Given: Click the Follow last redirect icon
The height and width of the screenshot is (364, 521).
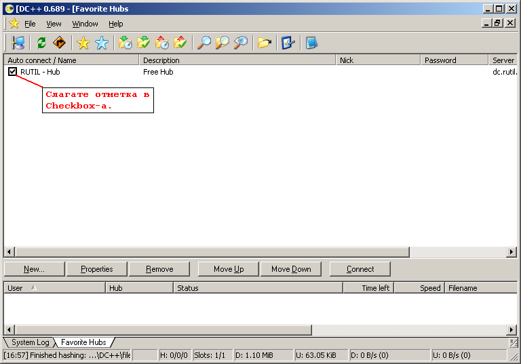Looking at the screenshot, I should pos(60,43).
